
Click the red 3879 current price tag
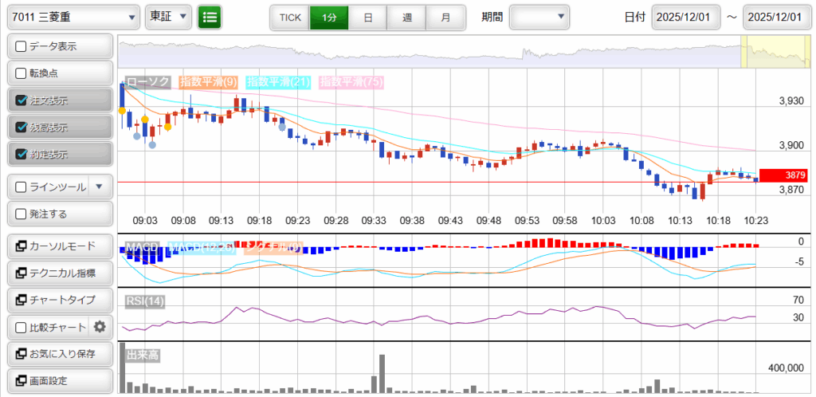tap(784, 175)
